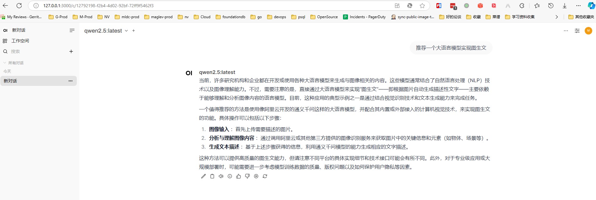Toggle sidebar with the hamburger lines icon
The width and height of the screenshot is (596, 200).
point(72,30)
